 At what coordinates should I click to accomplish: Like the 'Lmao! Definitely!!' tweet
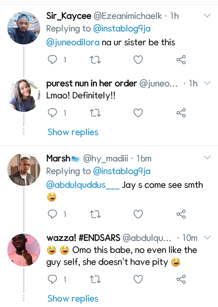(x=138, y=113)
